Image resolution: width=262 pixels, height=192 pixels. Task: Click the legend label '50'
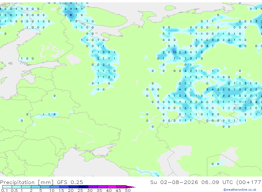coord(128,190)
